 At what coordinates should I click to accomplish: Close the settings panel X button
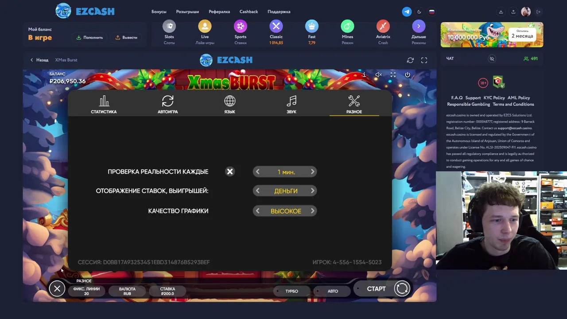click(57, 289)
